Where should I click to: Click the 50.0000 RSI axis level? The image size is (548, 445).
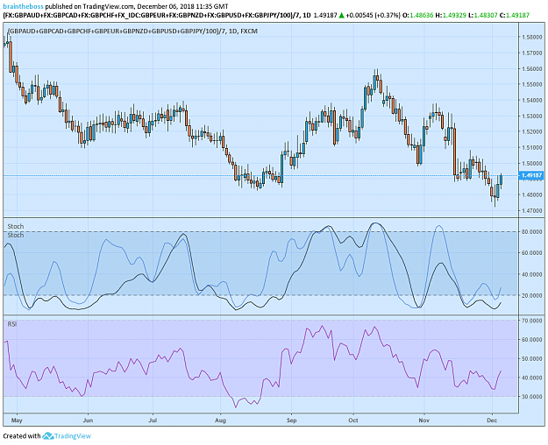[x=532, y=359]
